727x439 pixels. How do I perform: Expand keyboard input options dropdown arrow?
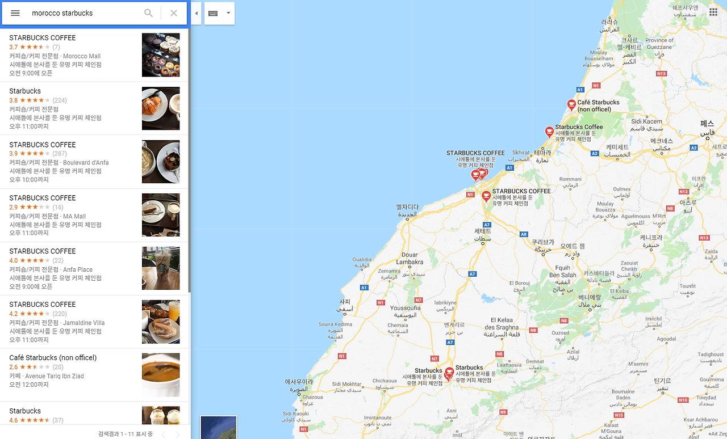point(228,13)
